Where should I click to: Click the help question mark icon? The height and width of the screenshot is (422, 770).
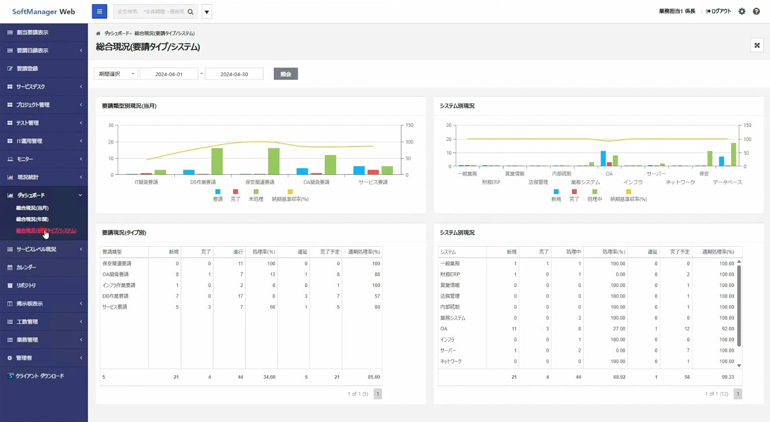[x=756, y=11]
